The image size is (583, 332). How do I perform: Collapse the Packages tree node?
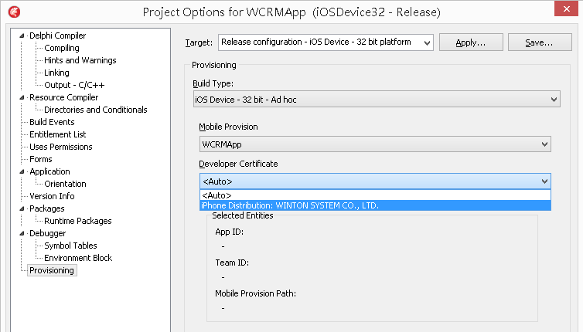tap(22, 208)
